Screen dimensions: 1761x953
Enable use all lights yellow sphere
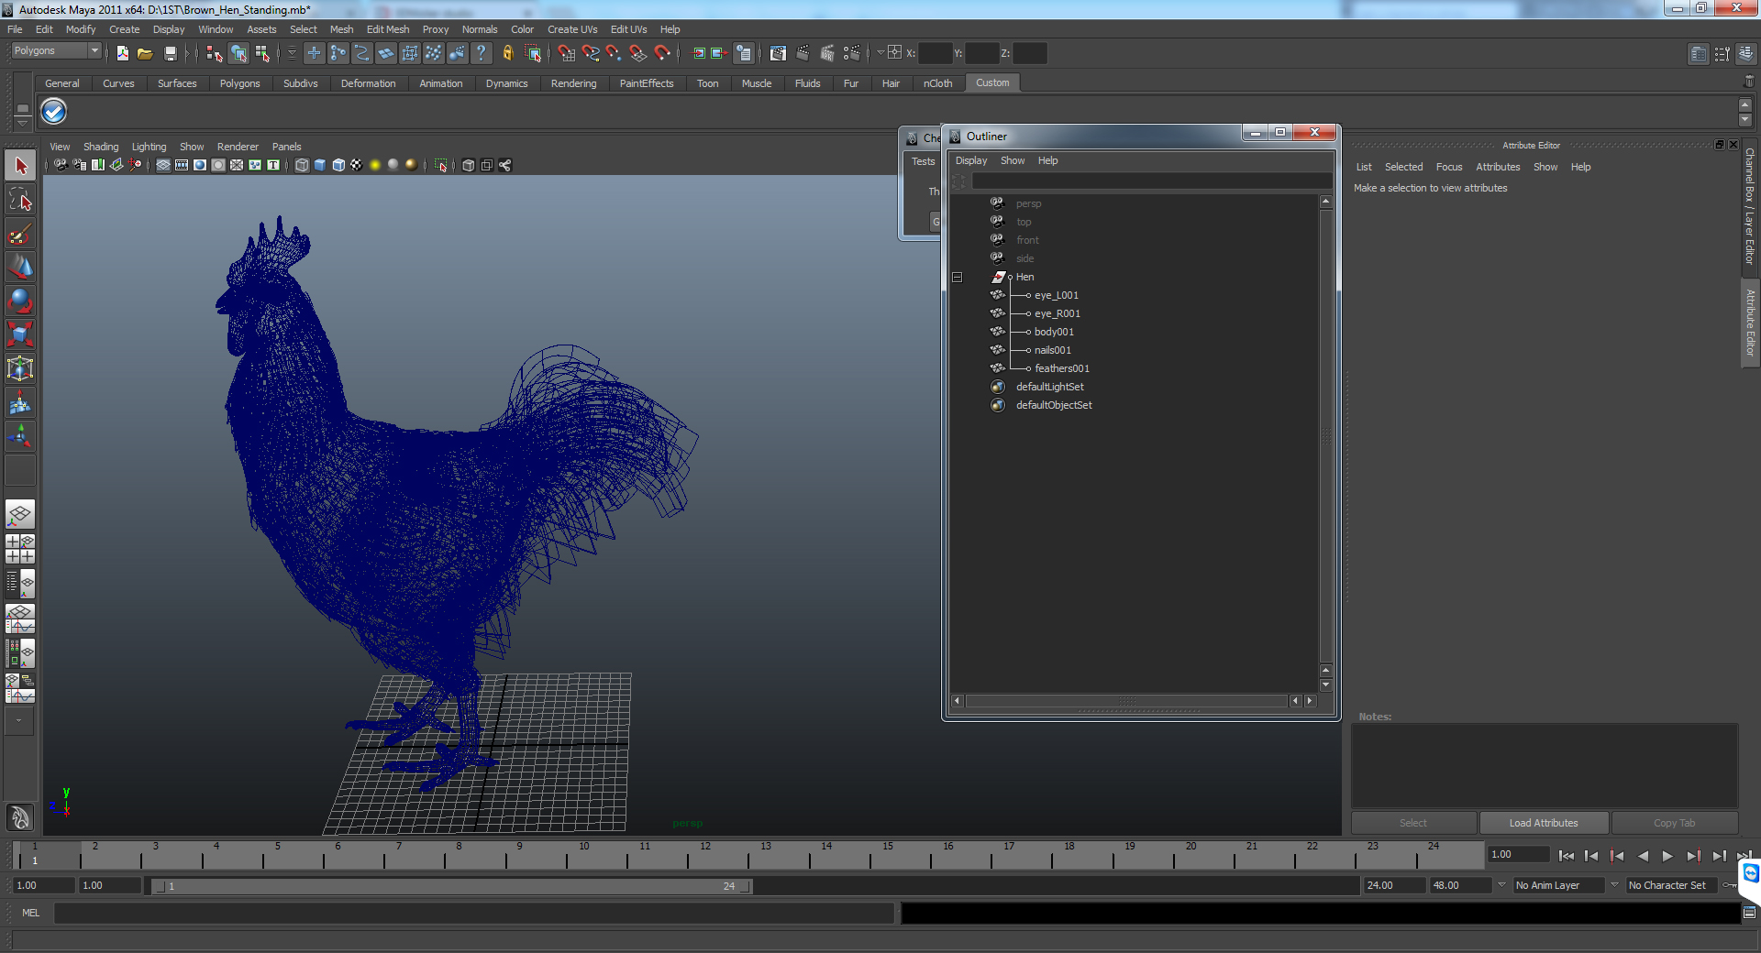coord(375,165)
